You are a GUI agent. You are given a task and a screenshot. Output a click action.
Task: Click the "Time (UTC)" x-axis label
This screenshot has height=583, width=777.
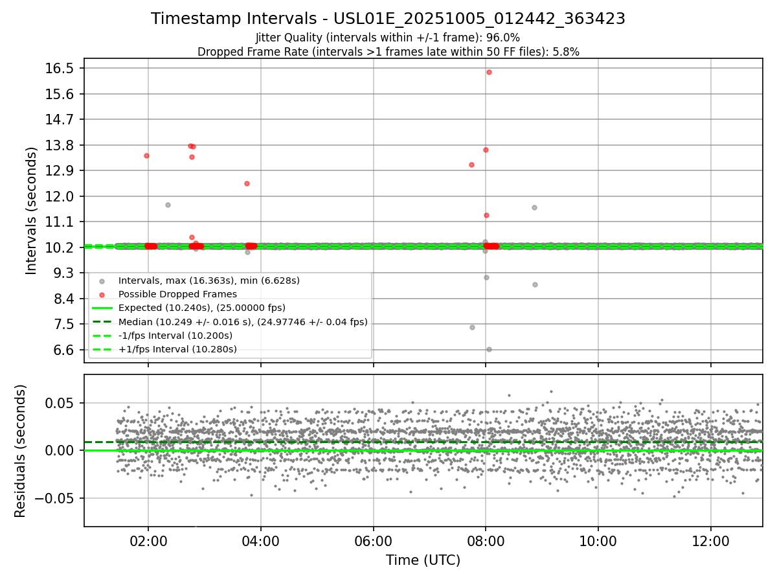point(423,560)
